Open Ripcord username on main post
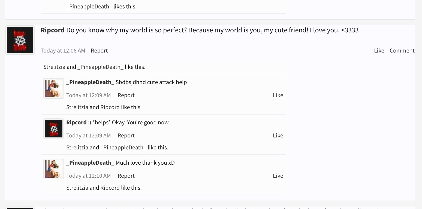Image resolution: width=422 pixels, height=209 pixels. pos(53,30)
